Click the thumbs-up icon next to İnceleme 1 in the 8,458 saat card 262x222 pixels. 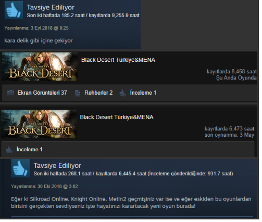tap(123, 93)
